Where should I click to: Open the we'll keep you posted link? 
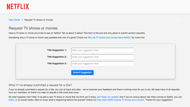click(108, 97)
